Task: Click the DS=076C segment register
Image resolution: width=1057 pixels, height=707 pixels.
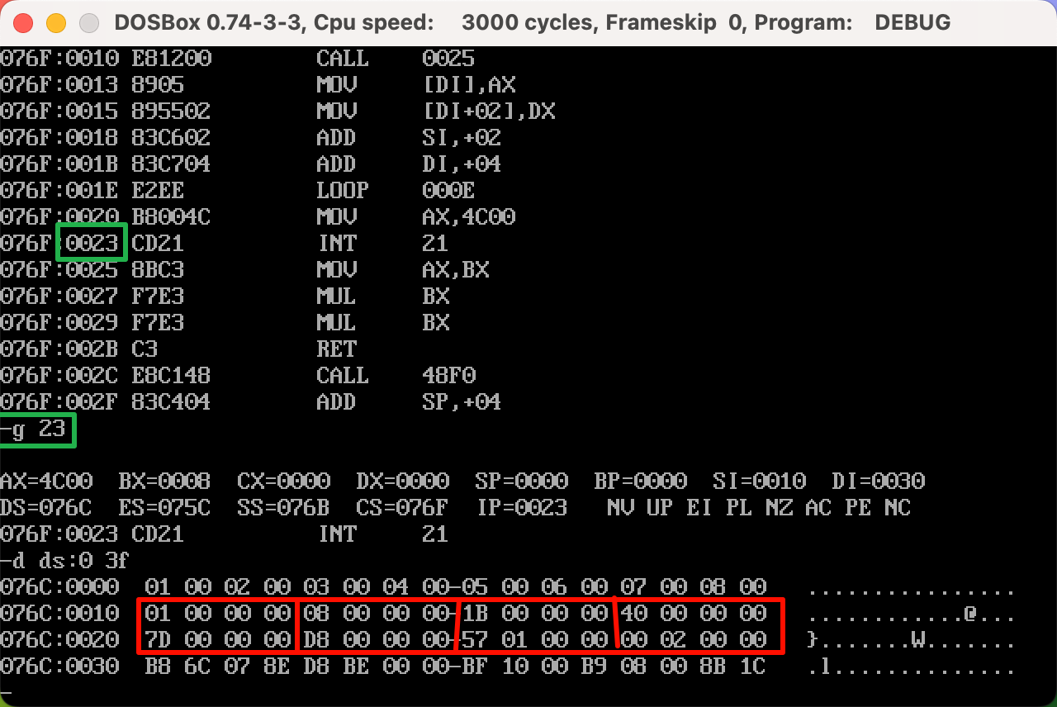Action: click(x=46, y=507)
